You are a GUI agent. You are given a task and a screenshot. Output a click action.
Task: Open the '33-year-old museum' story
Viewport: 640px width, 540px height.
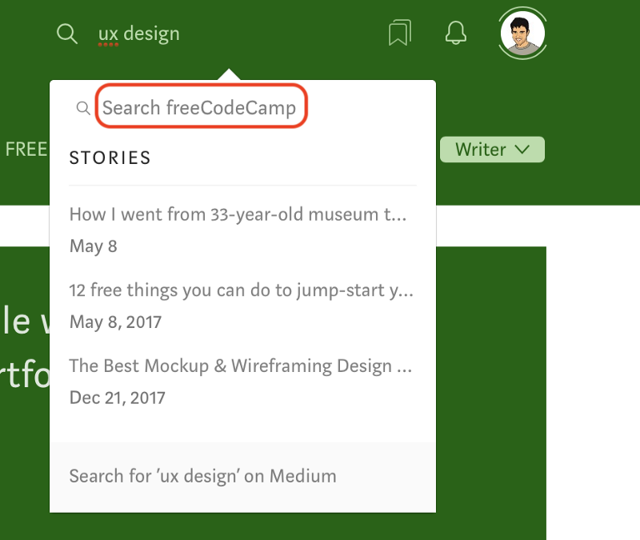click(x=238, y=214)
